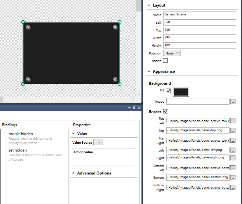Open the background fill color swatch
The height and width of the screenshot is (204, 242).
(x=181, y=92)
